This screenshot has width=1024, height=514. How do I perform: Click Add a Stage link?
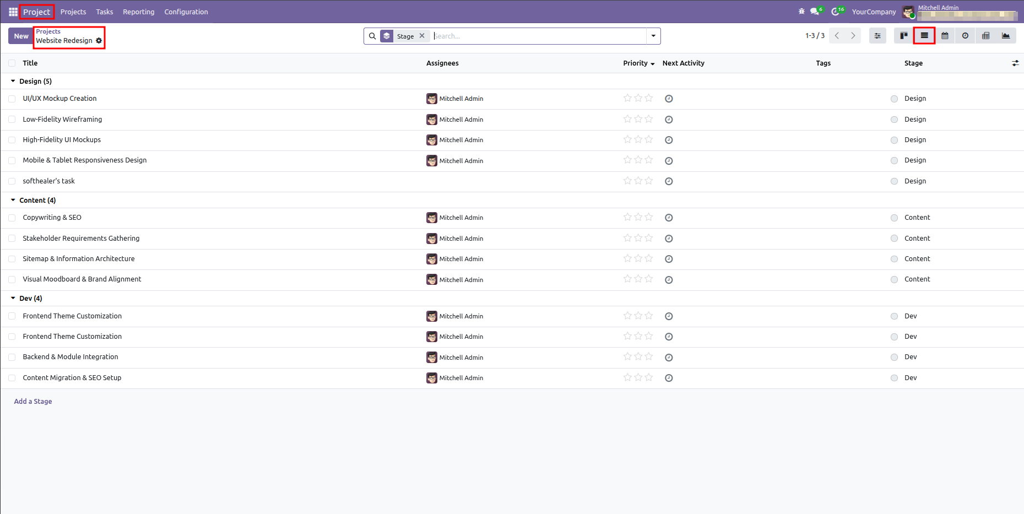point(33,401)
